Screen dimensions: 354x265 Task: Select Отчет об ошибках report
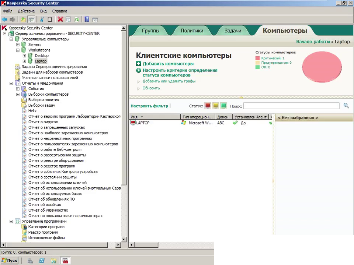tap(45, 205)
